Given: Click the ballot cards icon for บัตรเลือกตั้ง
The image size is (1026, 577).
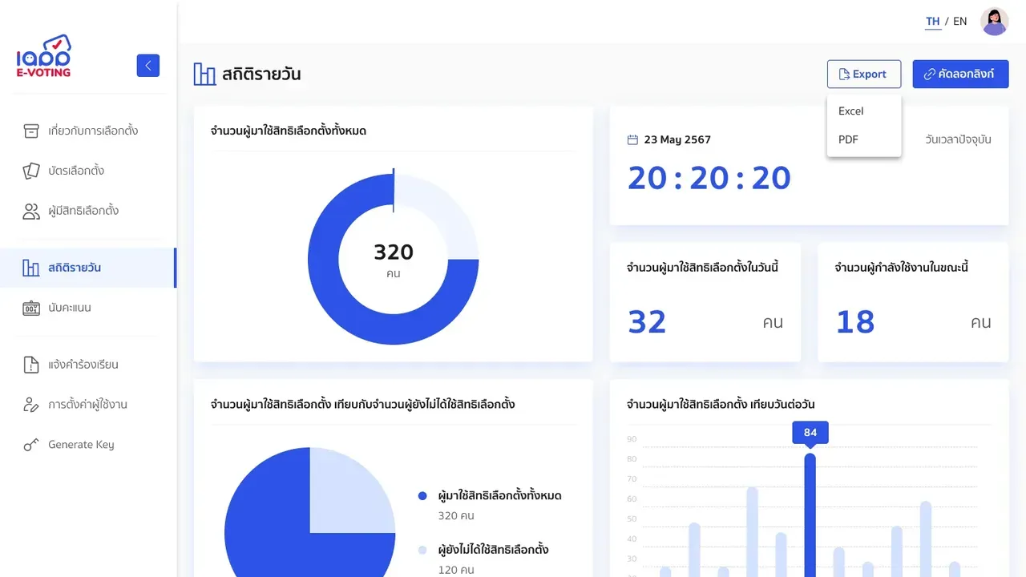Looking at the screenshot, I should point(31,171).
